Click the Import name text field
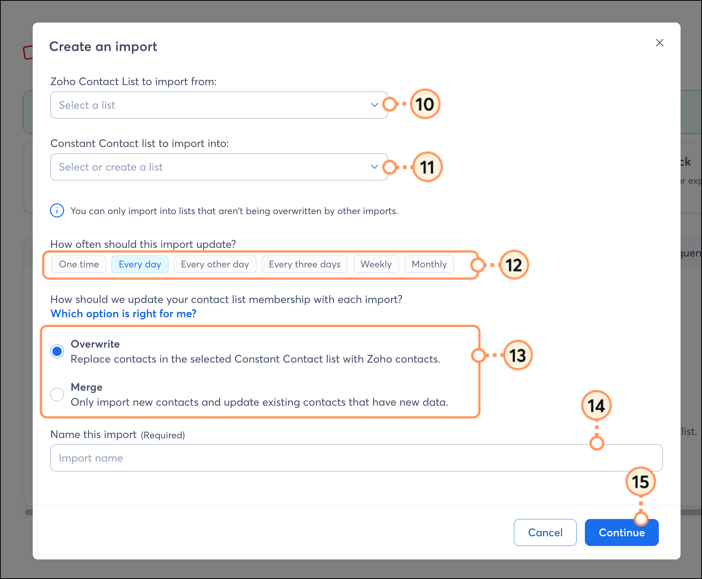Image resolution: width=702 pixels, height=579 pixels. tap(356, 458)
